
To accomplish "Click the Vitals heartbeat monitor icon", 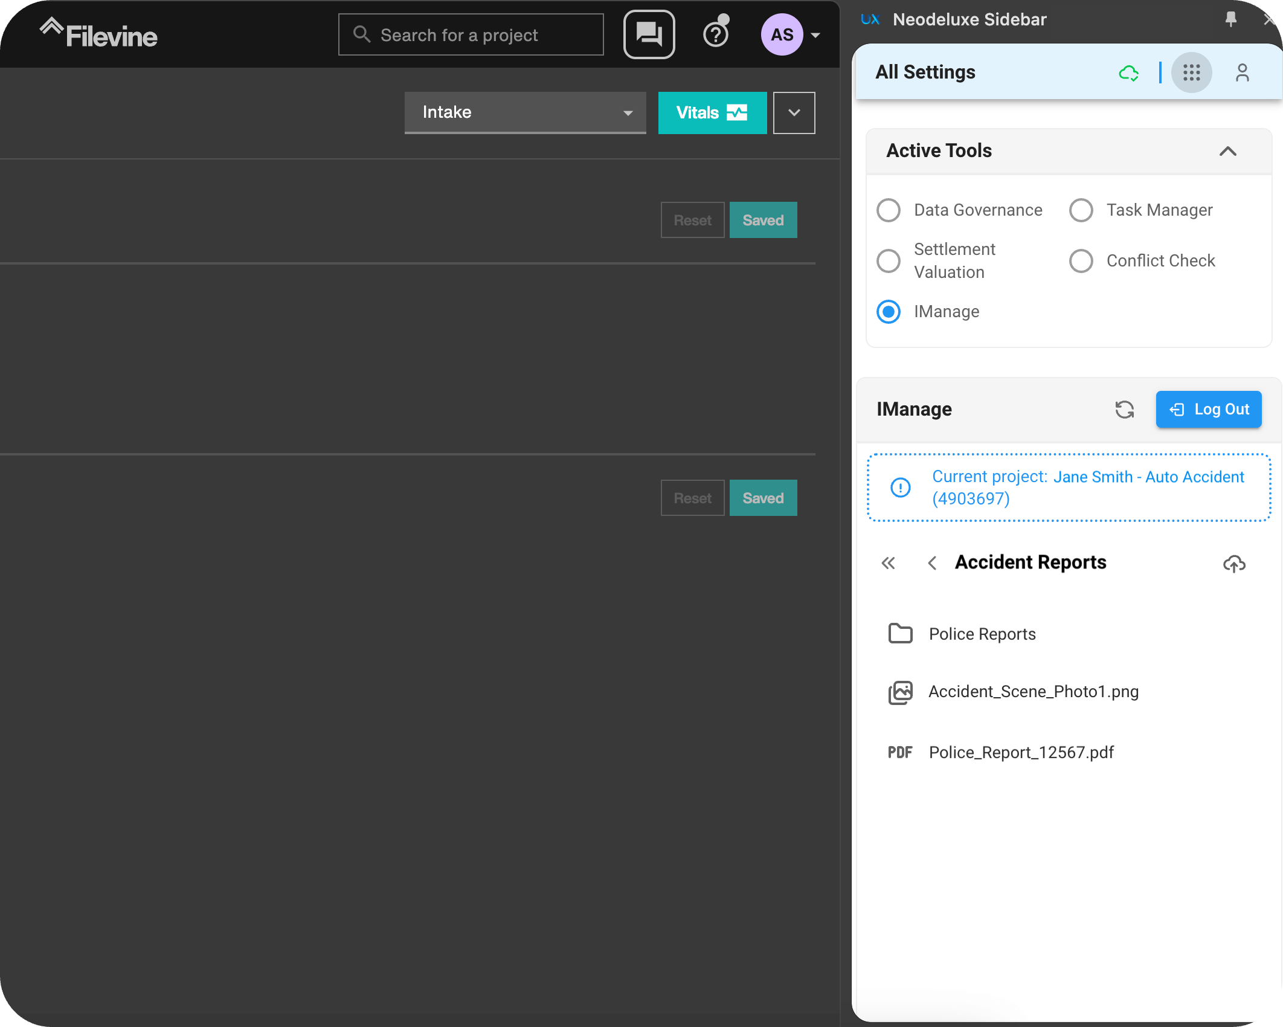I will 737,112.
